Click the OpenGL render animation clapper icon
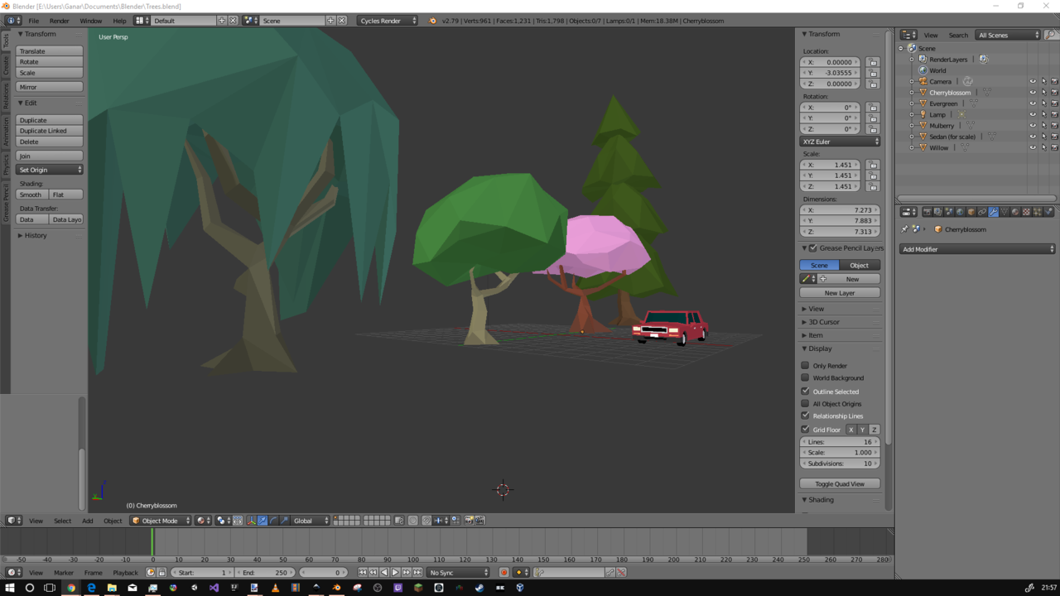This screenshot has width=1060, height=596. 479,521
